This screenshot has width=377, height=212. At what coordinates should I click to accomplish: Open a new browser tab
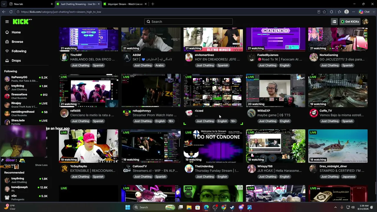[x=153, y=4]
